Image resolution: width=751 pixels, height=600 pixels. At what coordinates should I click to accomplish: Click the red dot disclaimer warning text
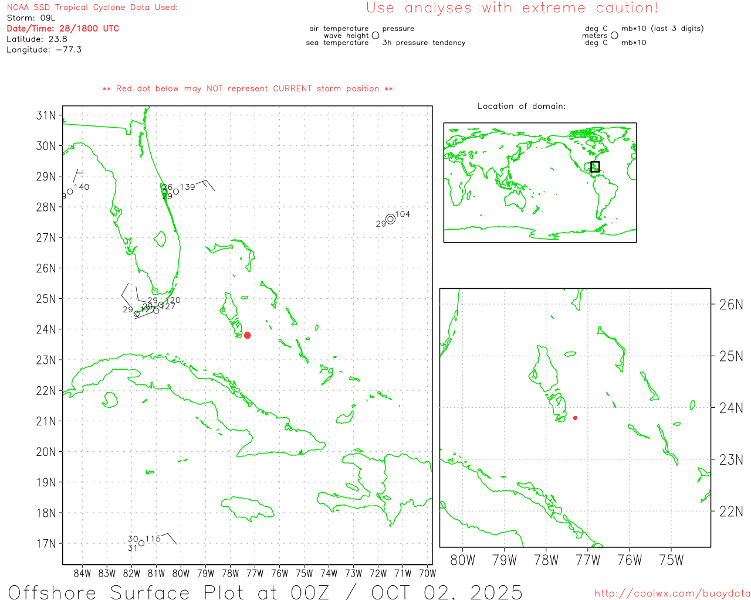coord(248,88)
